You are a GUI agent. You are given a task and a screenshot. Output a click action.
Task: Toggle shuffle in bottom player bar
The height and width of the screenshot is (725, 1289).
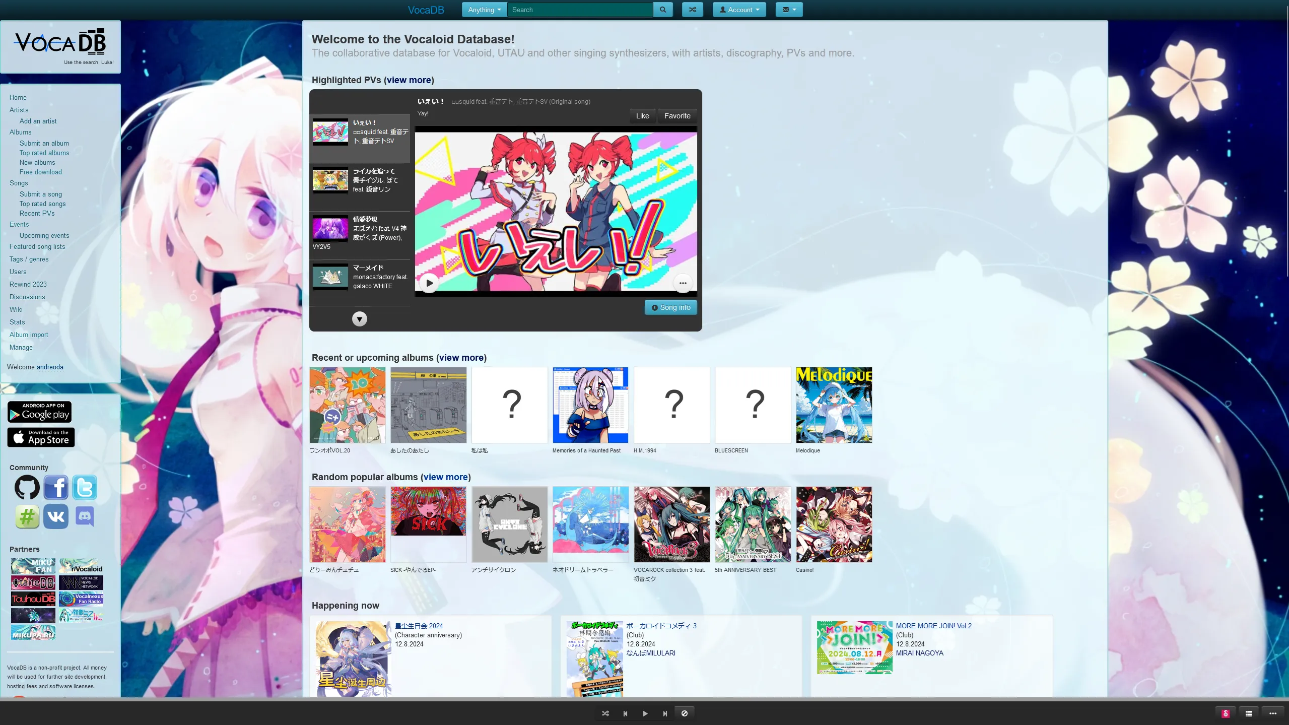605,713
